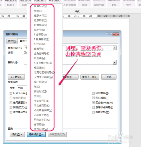Pick 分栏符(U) from menu
Screen dimensions: 141x147
coord(39,44)
